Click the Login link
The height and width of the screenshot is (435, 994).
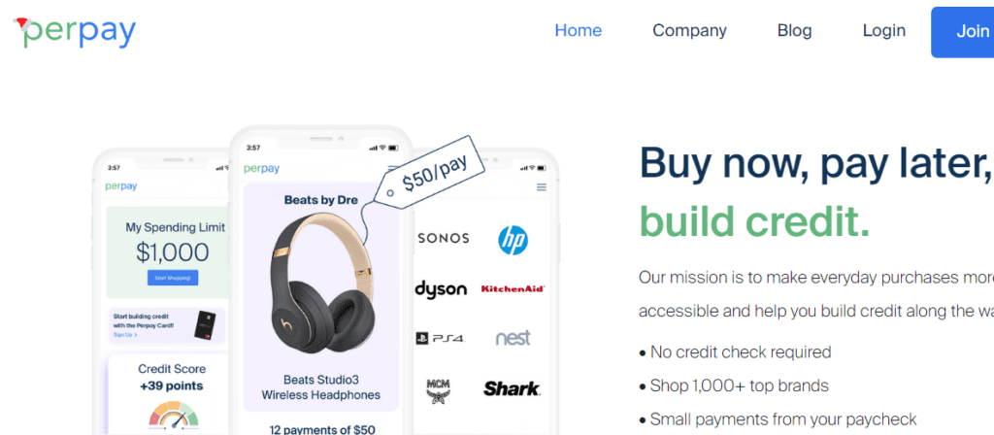point(883,30)
